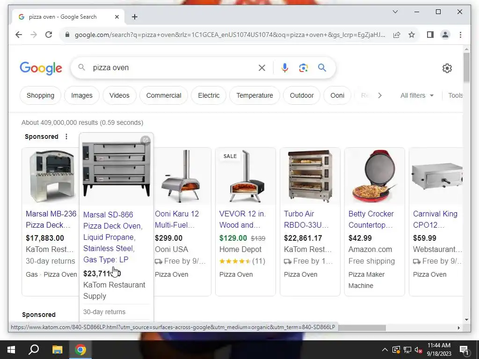Screen dimensions: 479x359
Task: Show hidden system tray icons
Action: click(x=385, y=350)
